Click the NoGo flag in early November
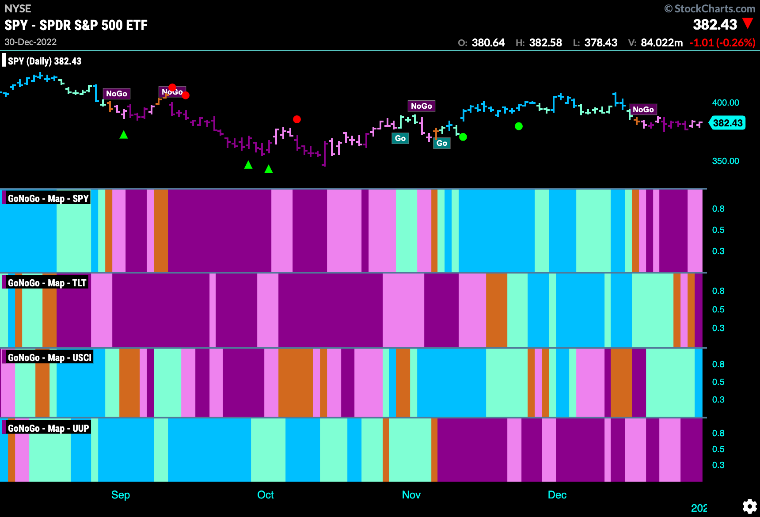 coord(422,106)
